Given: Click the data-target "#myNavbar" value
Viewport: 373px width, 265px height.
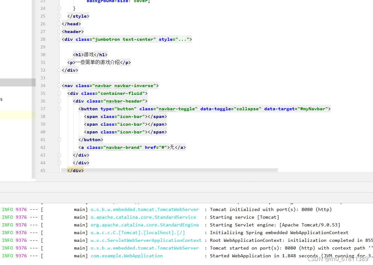Looking at the screenshot, I should (x=313, y=109).
